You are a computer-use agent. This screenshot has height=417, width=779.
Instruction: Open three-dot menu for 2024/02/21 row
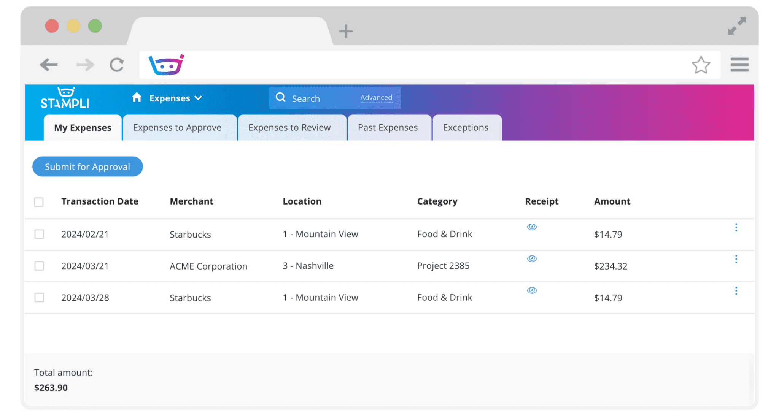pyautogui.click(x=736, y=227)
